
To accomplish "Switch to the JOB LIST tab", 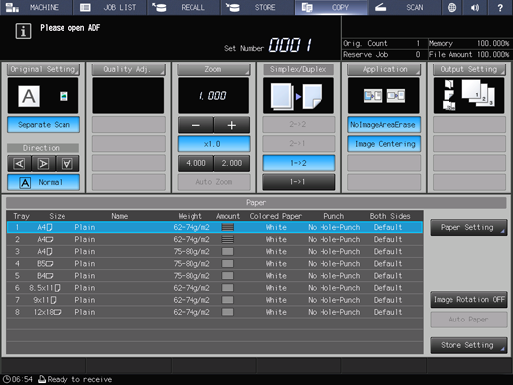I will pos(109,7).
